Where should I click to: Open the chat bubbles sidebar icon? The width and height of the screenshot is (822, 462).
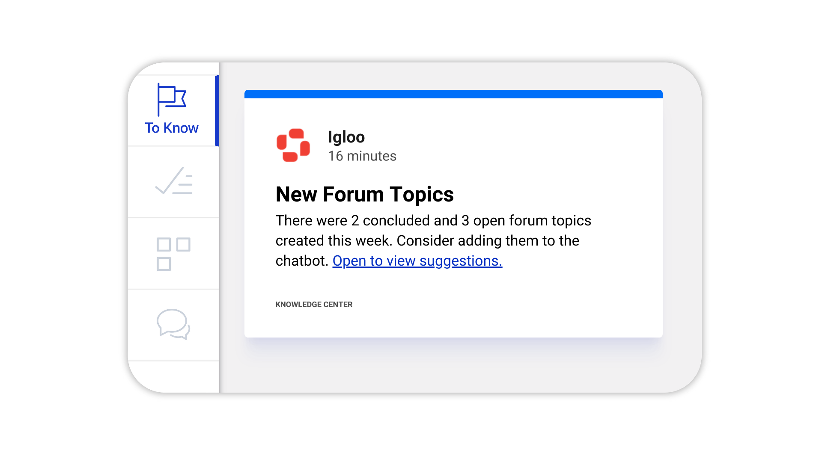point(173,324)
